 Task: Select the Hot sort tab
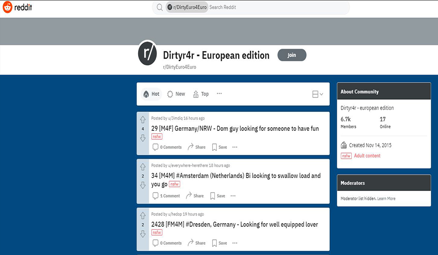151,94
